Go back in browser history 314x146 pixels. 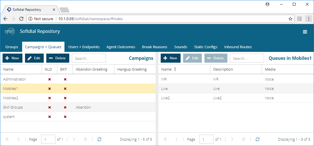5,19
